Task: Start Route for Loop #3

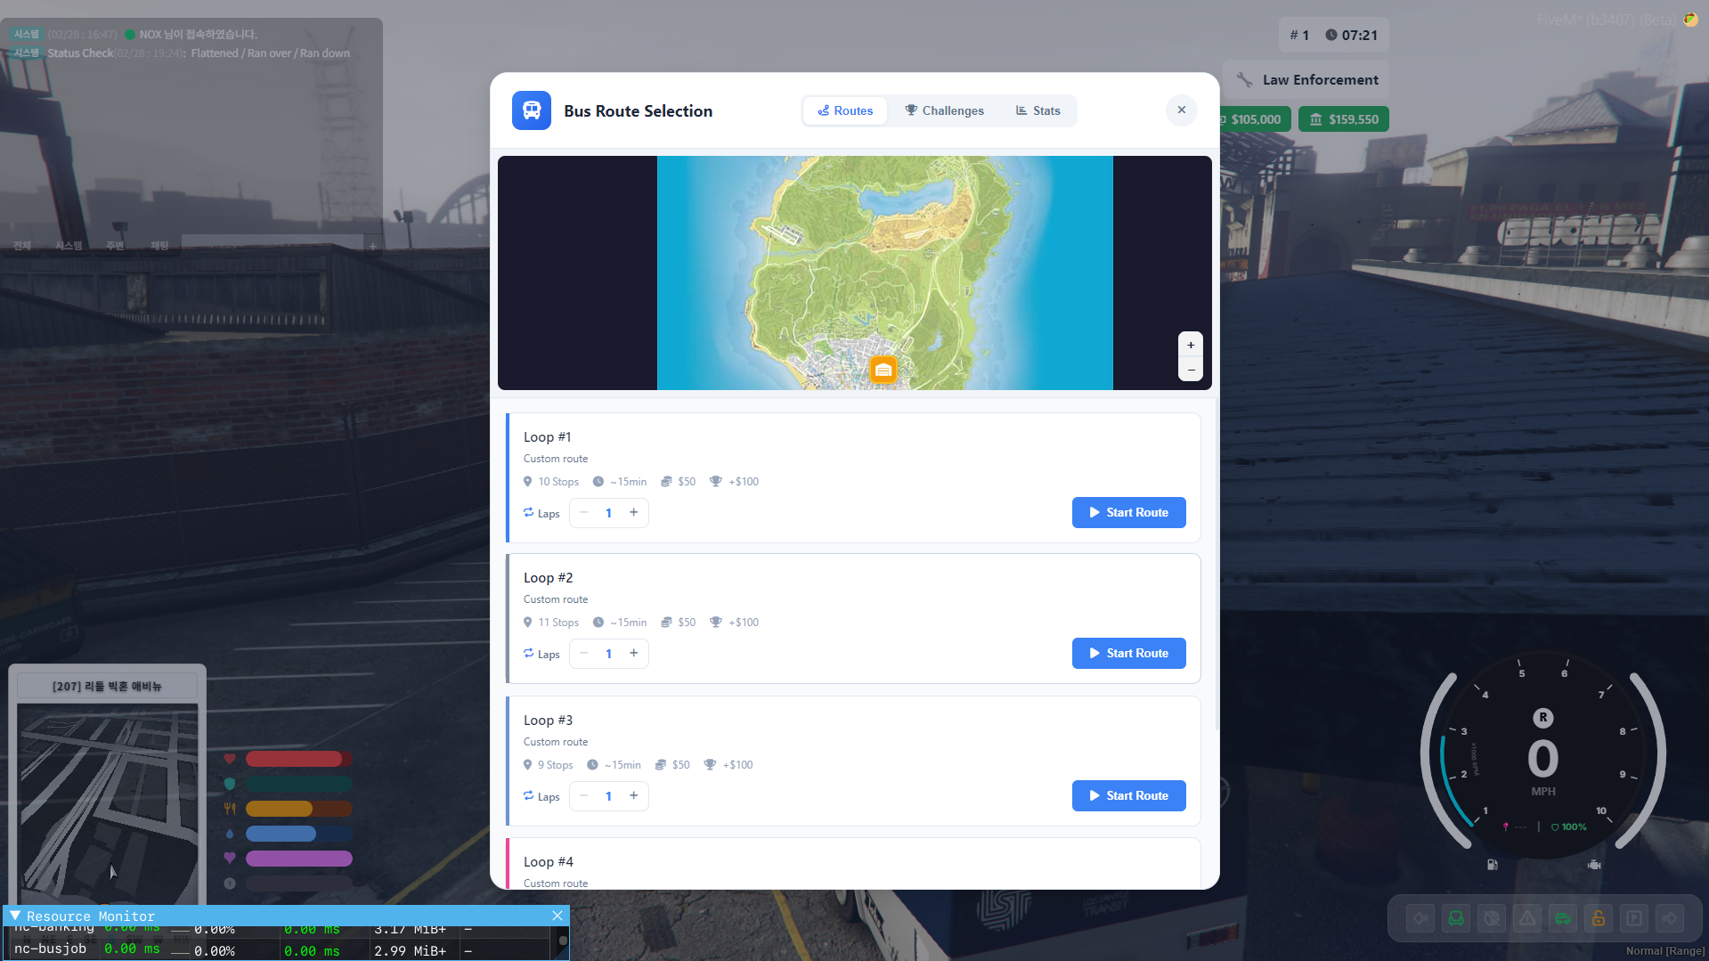Action: [1129, 795]
